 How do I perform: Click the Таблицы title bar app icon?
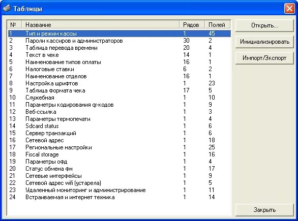pyautogui.click(x=7, y=8)
